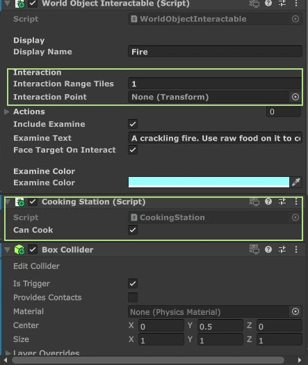The height and width of the screenshot is (365, 308).
Task: Click Edit Collider button
Action: point(36,266)
